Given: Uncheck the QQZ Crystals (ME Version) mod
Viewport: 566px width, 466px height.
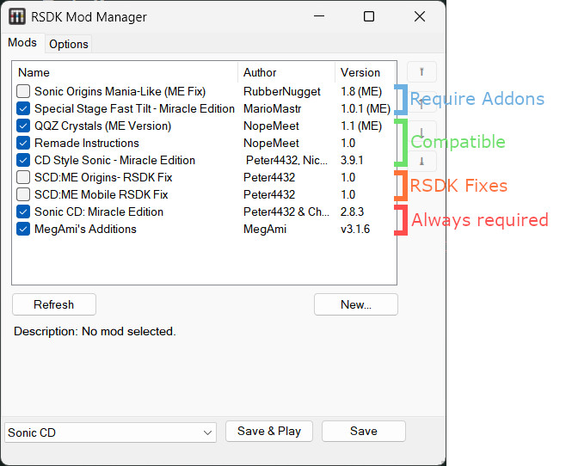Looking at the screenshot, I should point(23,126).
